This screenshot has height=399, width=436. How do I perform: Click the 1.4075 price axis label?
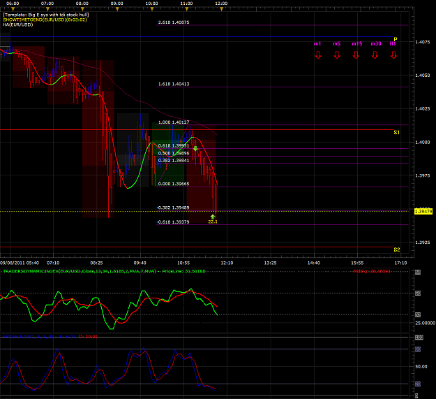tap(422, 42)
